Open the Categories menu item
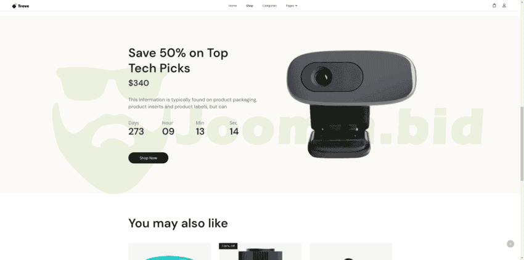The height and width of the screenshot is (260, 524). coord(269,6)
